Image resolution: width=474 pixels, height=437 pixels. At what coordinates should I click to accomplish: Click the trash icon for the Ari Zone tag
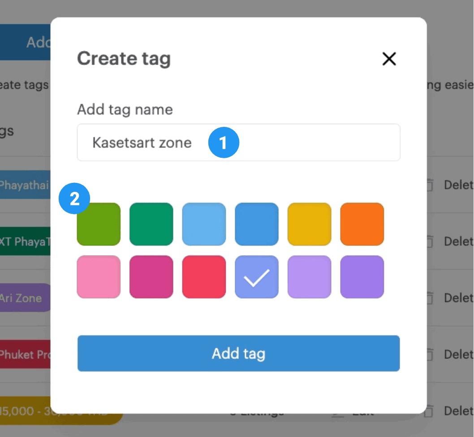tap(429, 298)
